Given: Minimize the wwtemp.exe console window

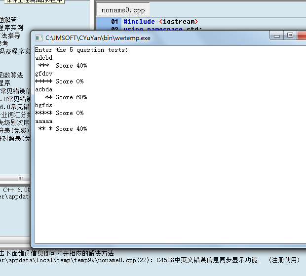Looking at the screenshot, I should [x=277, y=36].
